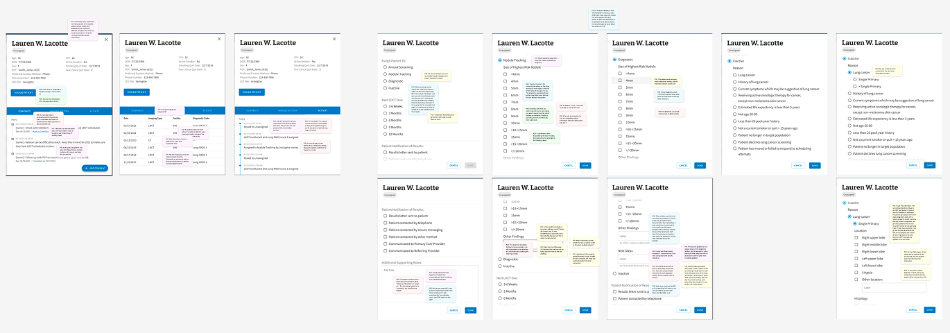
Task: Close the patient card showing the Comments list
Action: click(106, 40)
